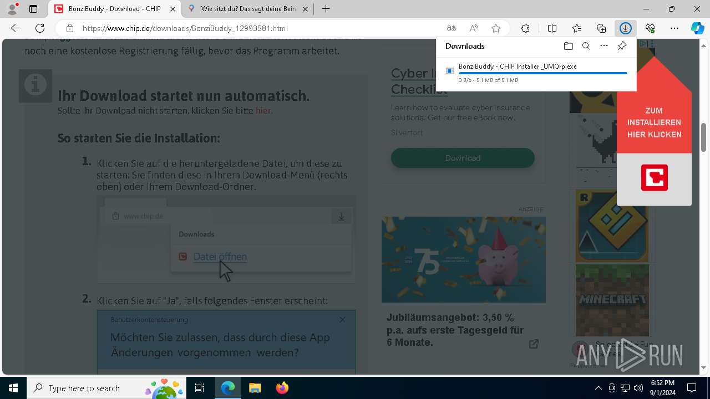Open the Collections icon
This screenshot has width=710, height=399.
pyautogui.click(x=601, y=28)
